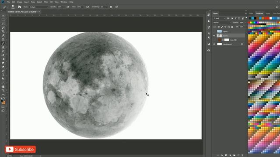Open the layer filter Kind dropdown

pyautogui.click(x=219, y=18)
